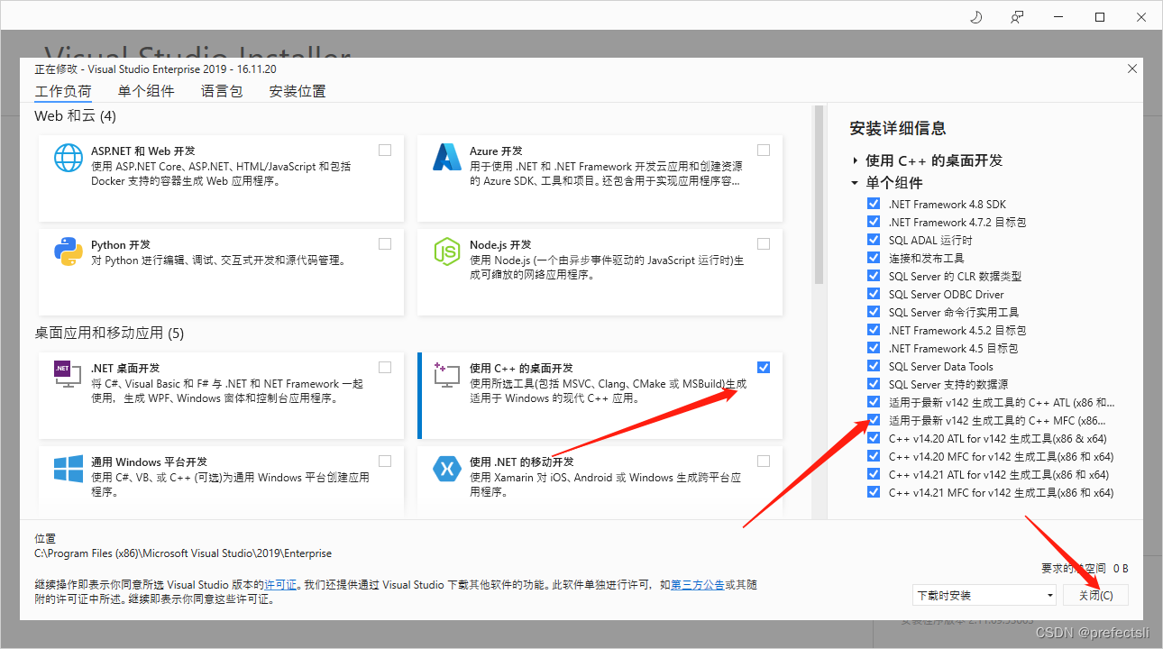Viewport: 1163px width, 649px height.
Task: Open the 第三方公告 link
Action: click(698, 585)
